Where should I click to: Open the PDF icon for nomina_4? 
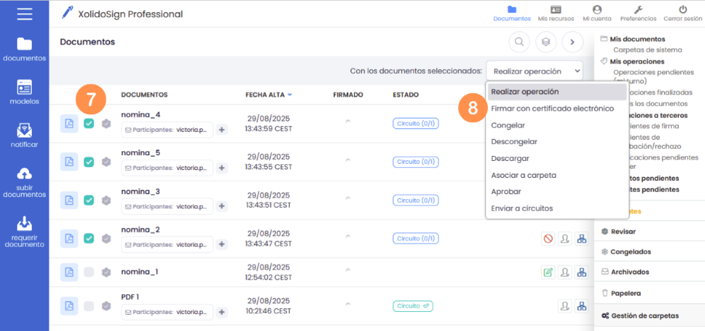(x=69, y=124)
